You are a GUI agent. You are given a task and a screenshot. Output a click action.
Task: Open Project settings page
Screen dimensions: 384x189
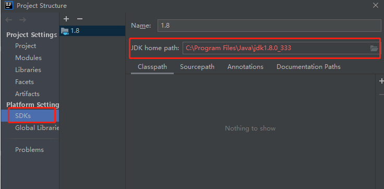(26, 46)
